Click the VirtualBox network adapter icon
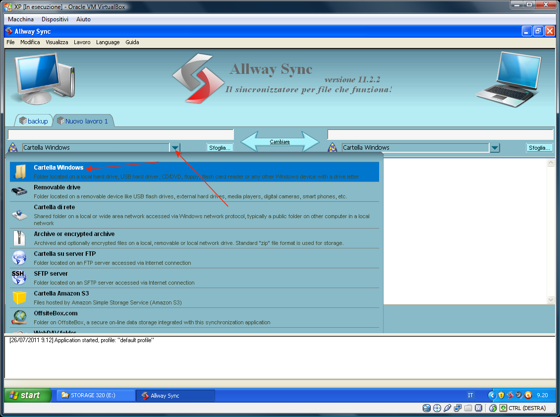The width and height of the screenshot is (560, 417). (x=457, y=408)
